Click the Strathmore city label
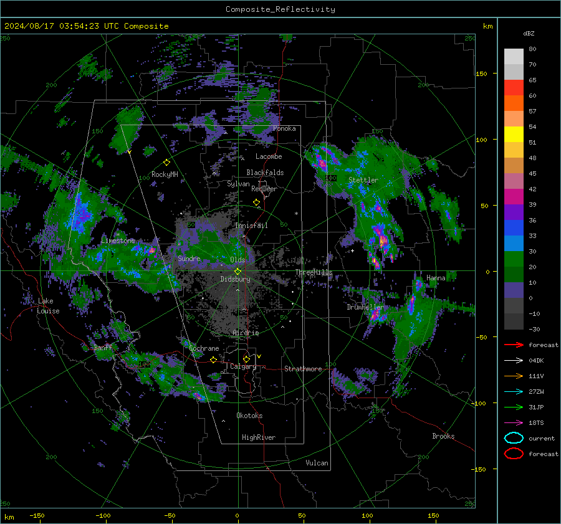 303,369
